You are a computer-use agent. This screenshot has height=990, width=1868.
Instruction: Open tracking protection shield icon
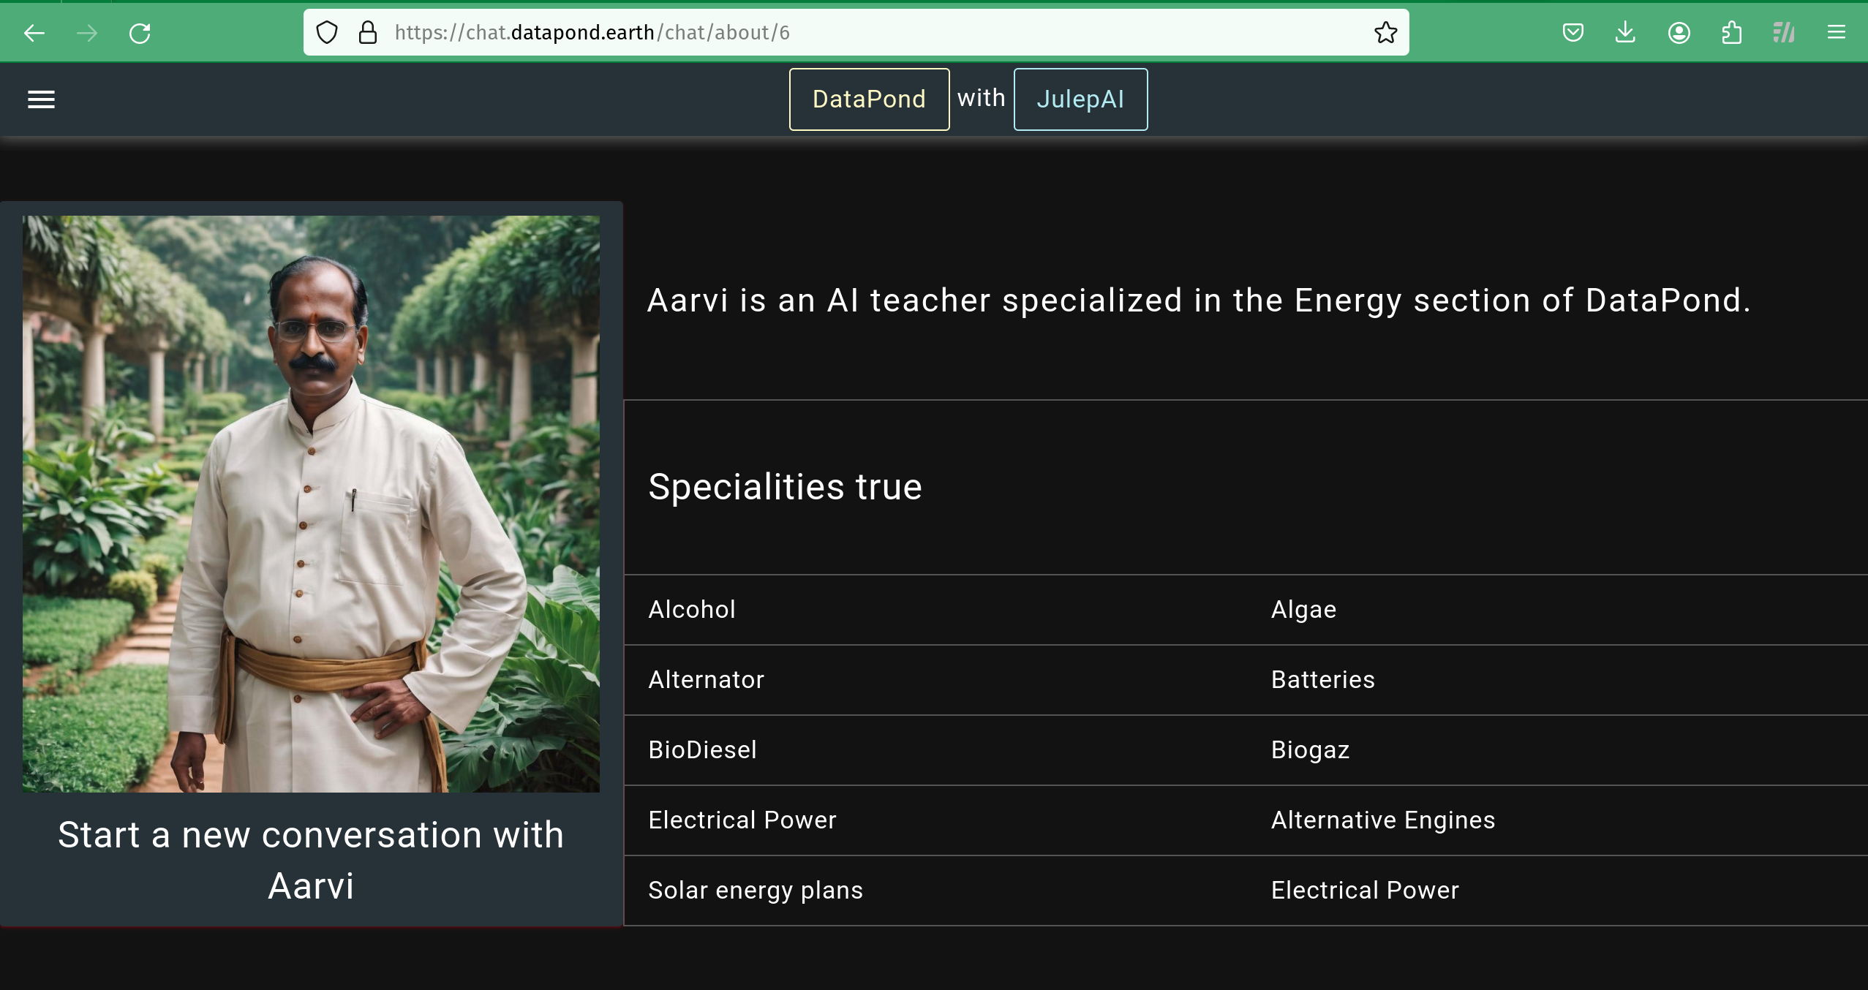[327, 33]
